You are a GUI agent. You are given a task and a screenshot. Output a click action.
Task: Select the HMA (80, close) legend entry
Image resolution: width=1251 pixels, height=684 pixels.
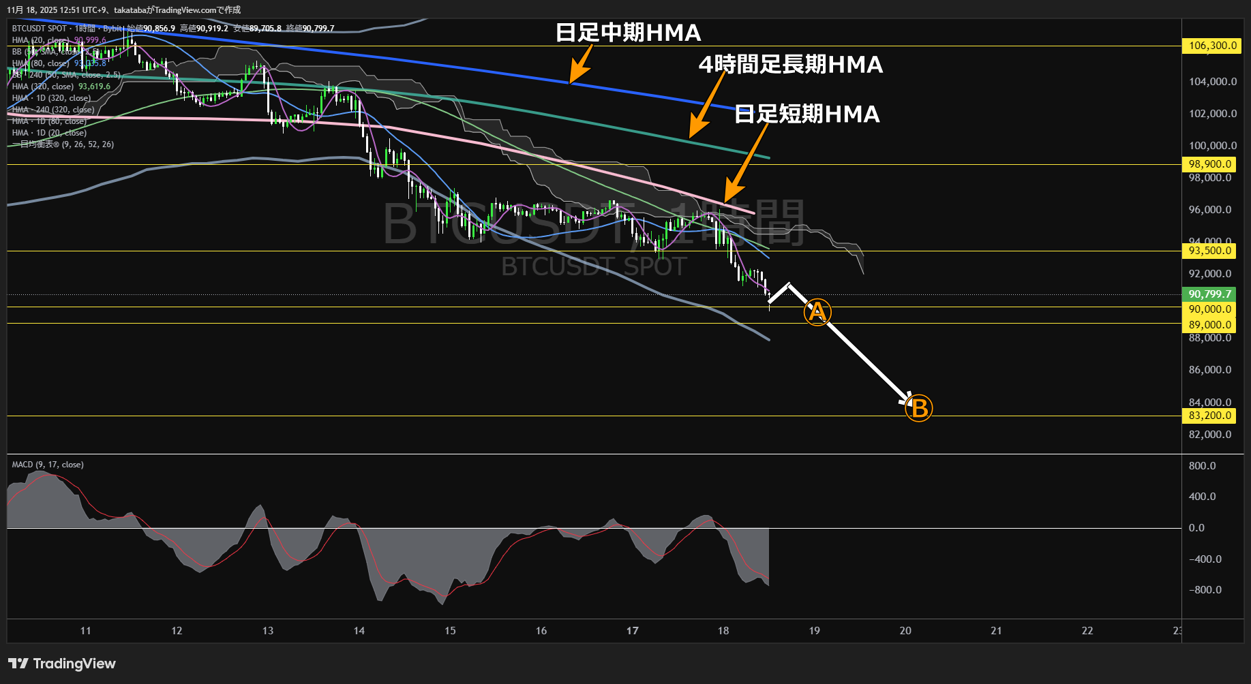pyautogui.click(x=41, y=63)
